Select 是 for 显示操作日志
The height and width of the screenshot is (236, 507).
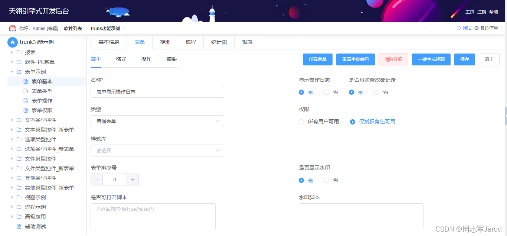(x=301, y=92)
